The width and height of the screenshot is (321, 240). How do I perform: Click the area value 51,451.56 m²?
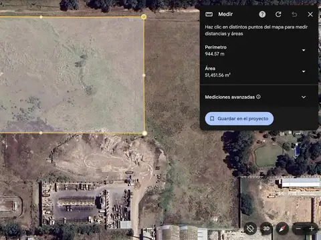[x=217, y=75]
